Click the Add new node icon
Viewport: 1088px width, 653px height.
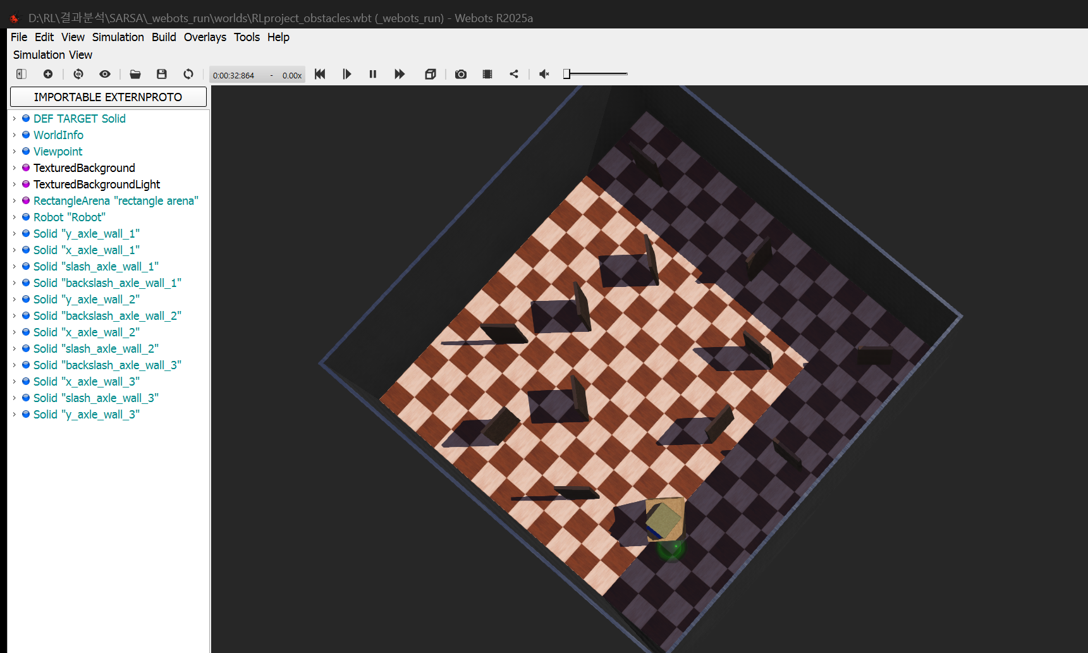click(x=48, y=74)
